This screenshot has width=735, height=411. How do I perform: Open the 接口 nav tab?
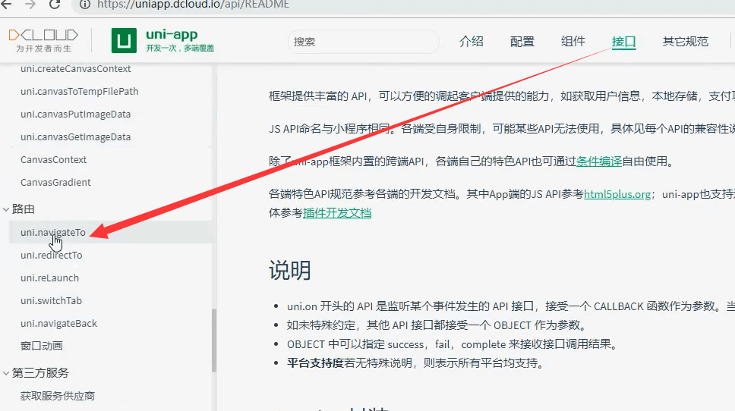coord(623,42)
